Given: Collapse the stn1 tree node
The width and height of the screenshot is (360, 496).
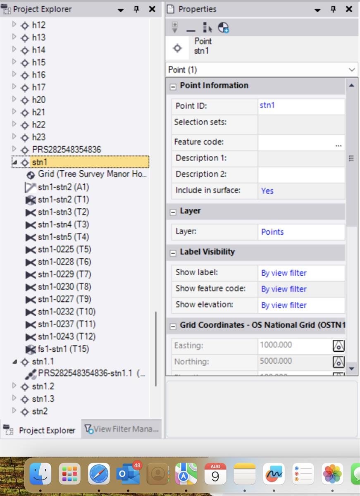Looking at the screenshot, I should (x=14, y=162).
